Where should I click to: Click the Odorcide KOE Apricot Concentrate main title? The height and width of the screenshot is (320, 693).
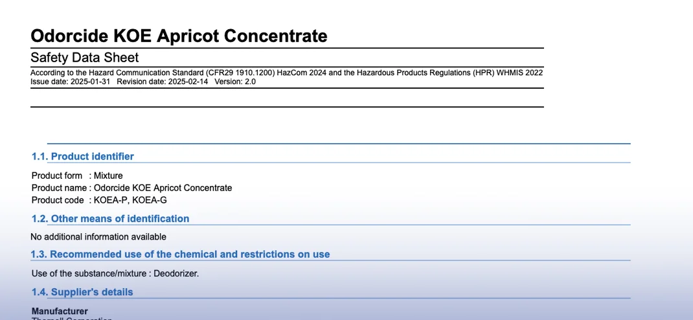pos(179,36)
